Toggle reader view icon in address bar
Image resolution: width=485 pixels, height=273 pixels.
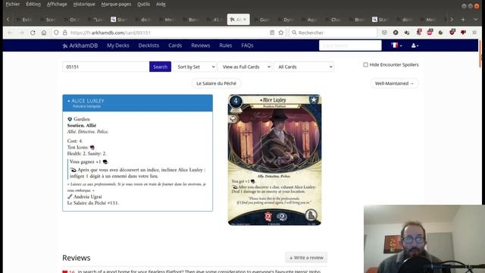(x=272, y=33)
